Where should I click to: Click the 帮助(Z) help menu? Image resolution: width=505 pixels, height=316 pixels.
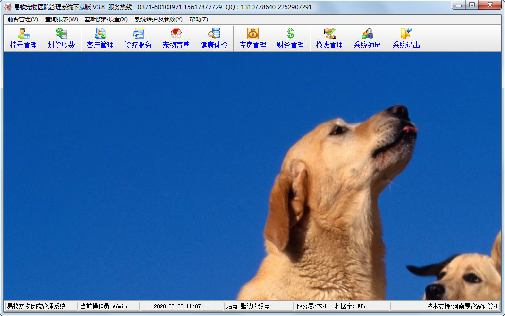click(199, 19)
